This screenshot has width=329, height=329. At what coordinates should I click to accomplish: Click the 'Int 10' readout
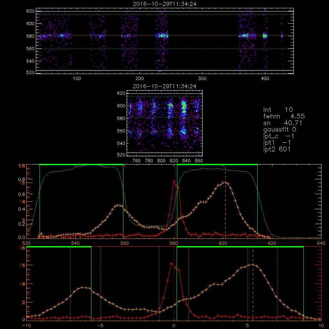pos(278,110)
